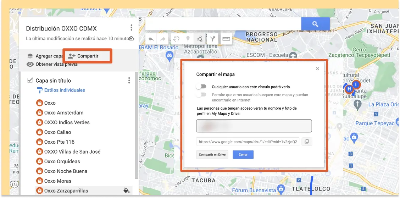Select the Oxxo place in layer list
This screenshot has width=400, height=198.
(x=50, y=103)
